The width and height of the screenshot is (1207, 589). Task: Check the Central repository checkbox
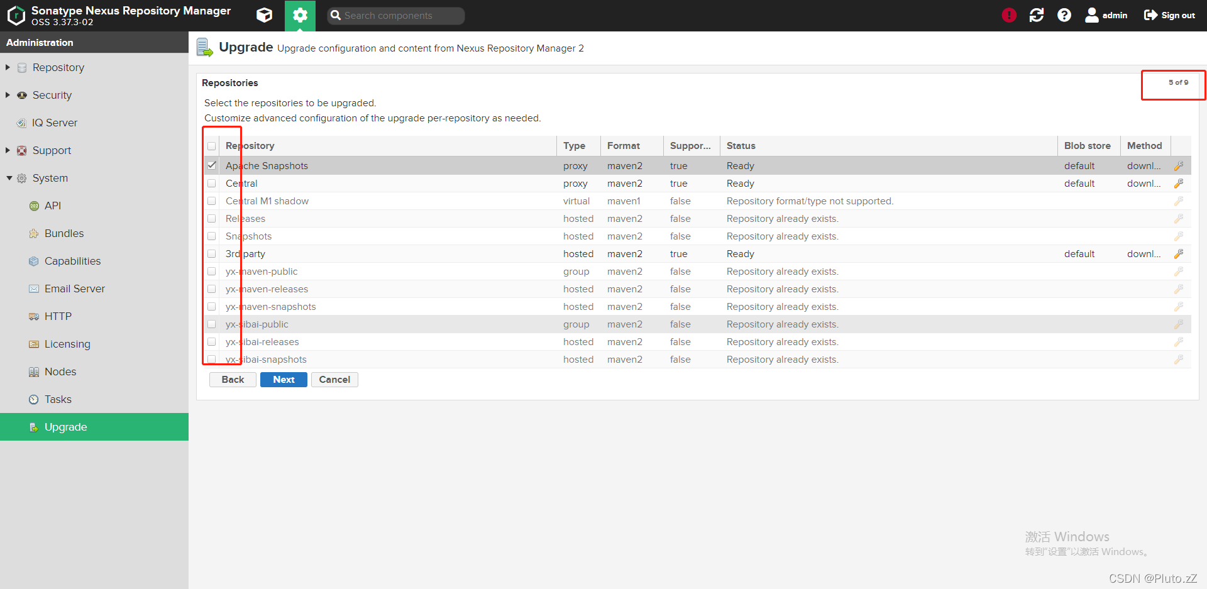212,184
